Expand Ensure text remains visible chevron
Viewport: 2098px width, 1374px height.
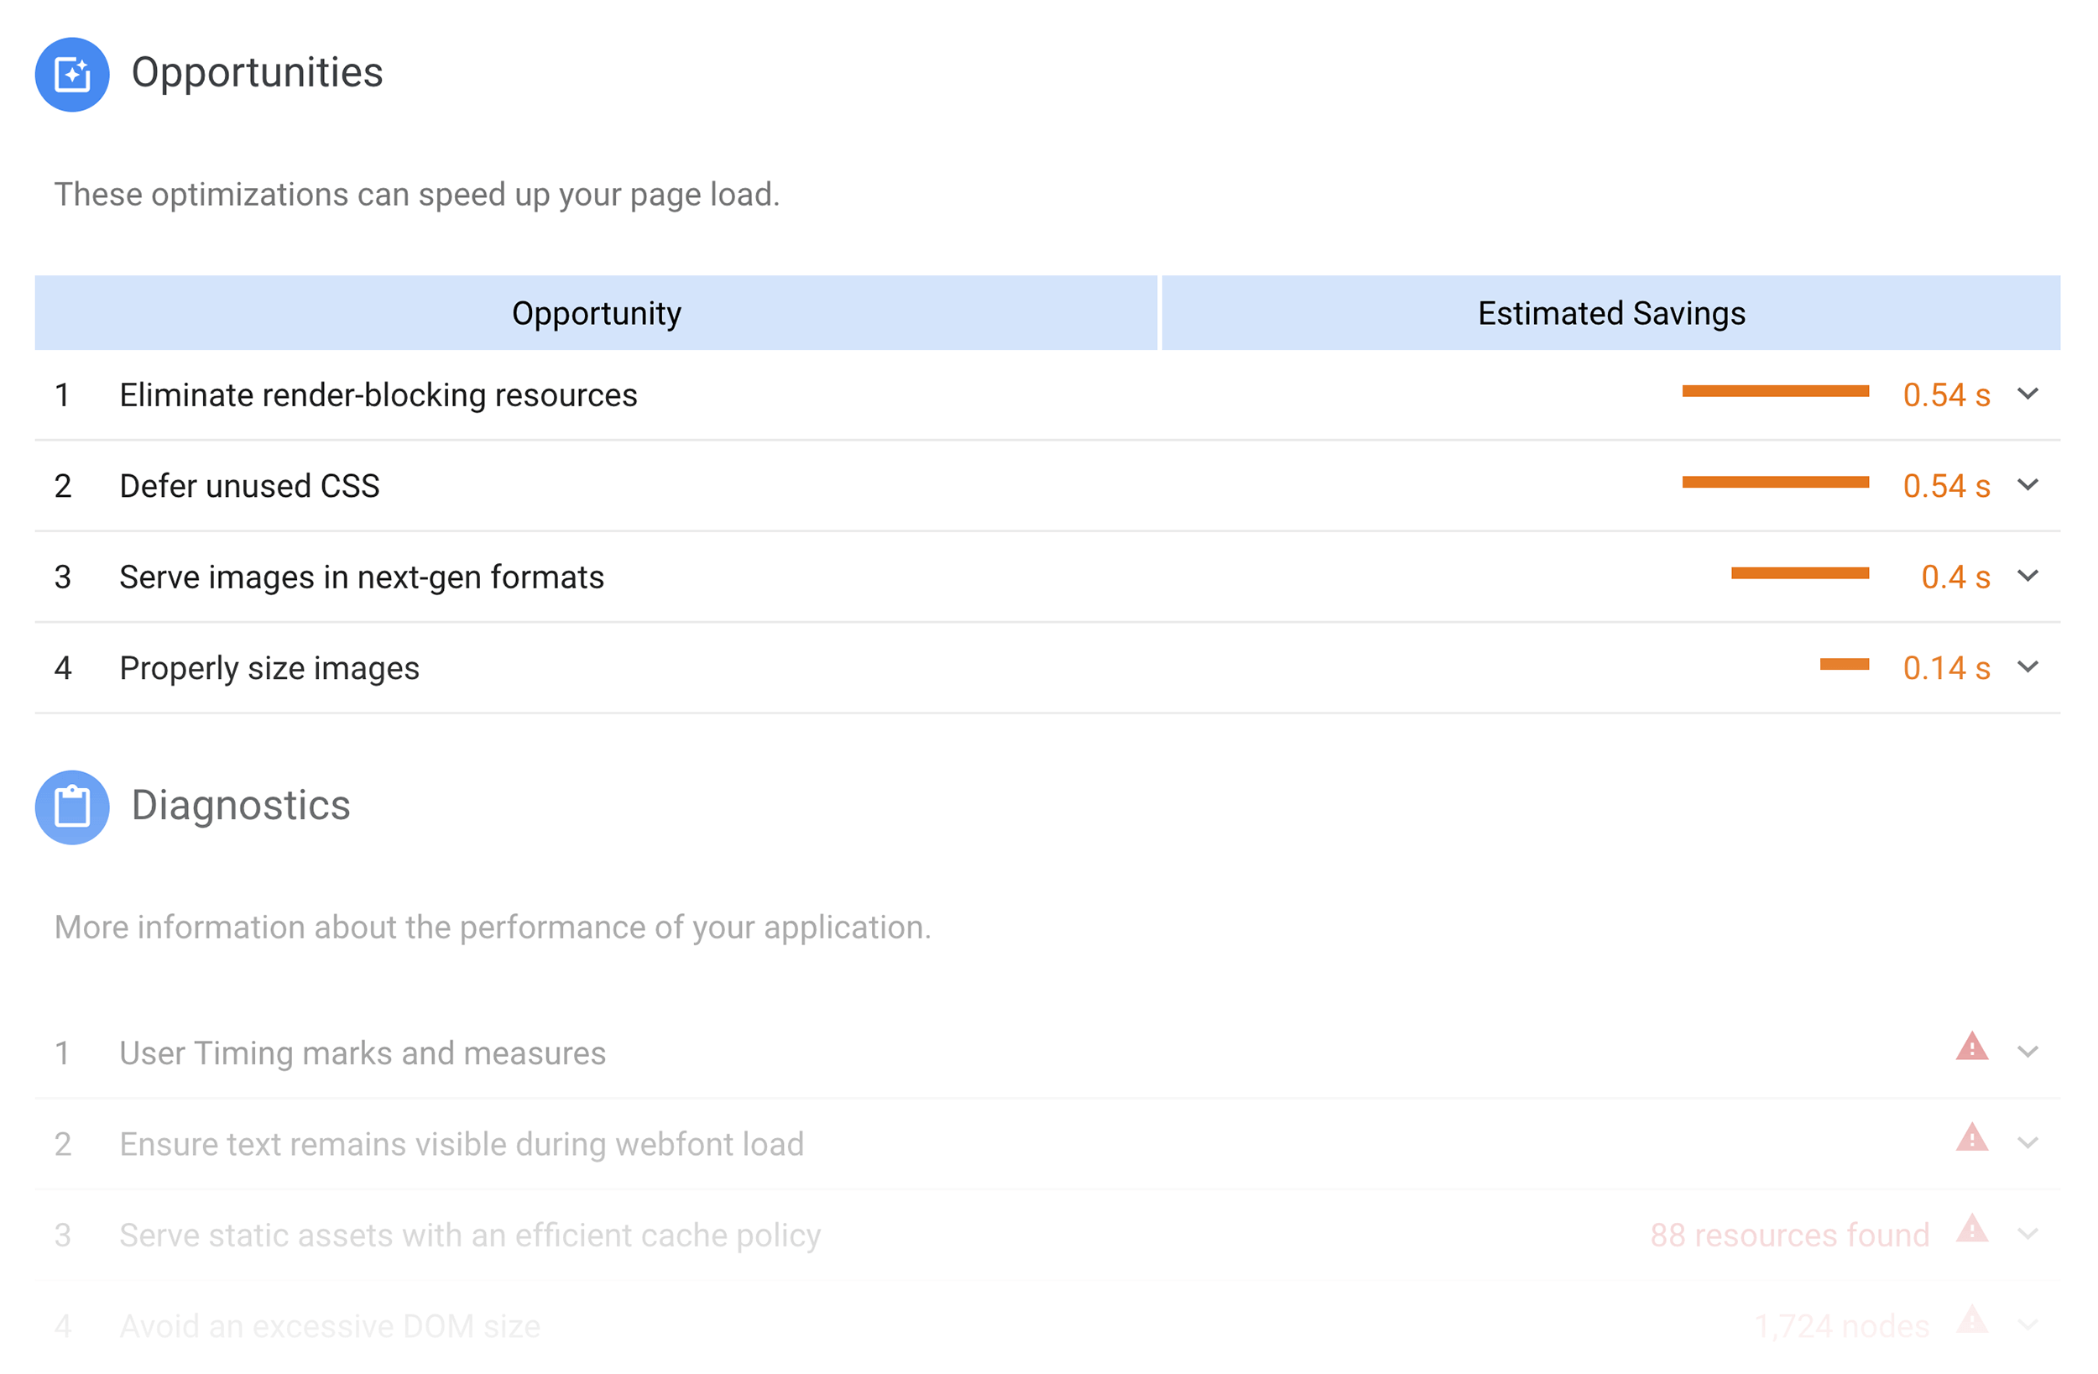coord(2028,1143)
